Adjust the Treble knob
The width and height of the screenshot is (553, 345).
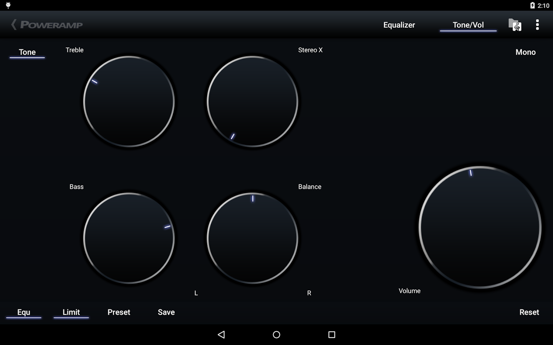pyautogui.click(x=129, y=102)
